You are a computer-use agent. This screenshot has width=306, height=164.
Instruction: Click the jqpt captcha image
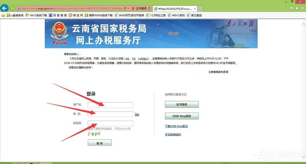pyautogui.click(x=94, y=134)
